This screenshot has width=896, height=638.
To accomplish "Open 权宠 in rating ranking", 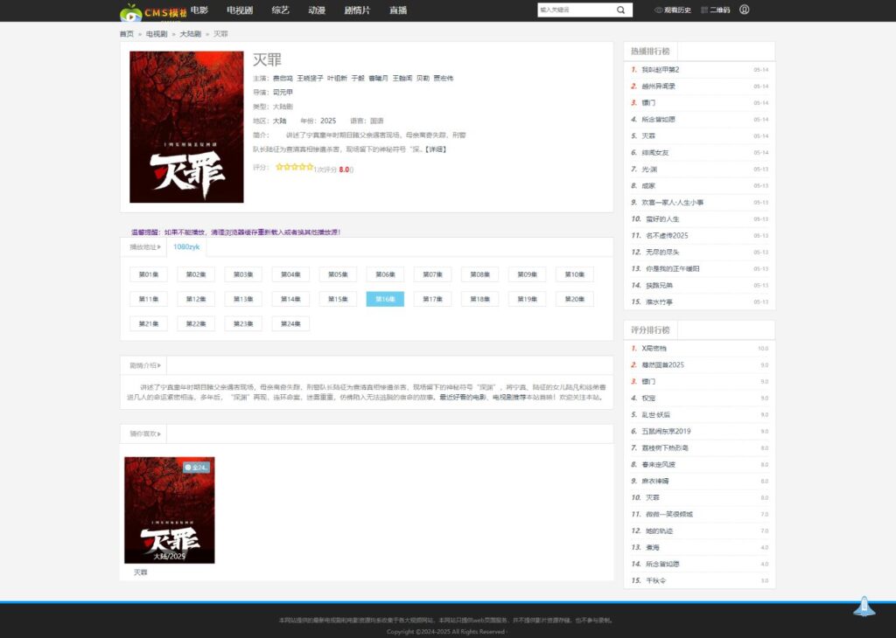I will (x=648, y=398).
